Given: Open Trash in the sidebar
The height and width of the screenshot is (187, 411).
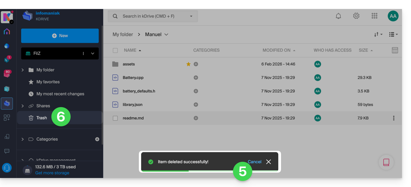Looking at the screenshot, I should 42,118.
